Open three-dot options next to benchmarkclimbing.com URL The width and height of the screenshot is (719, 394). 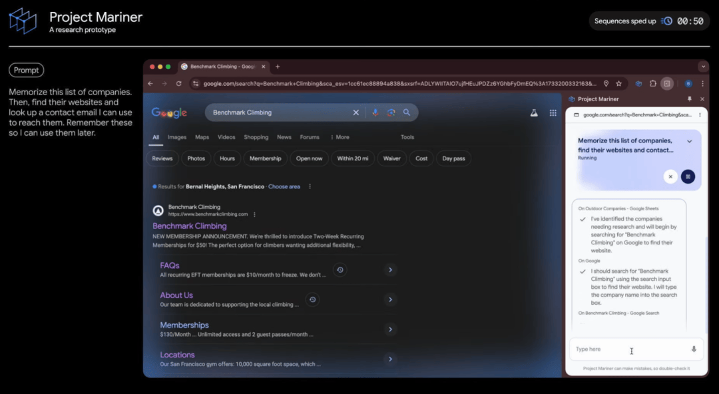coord(254,214)
